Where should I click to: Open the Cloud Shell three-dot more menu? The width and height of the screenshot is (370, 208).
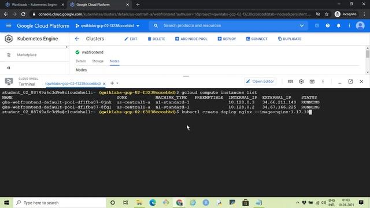coord(323,81)
